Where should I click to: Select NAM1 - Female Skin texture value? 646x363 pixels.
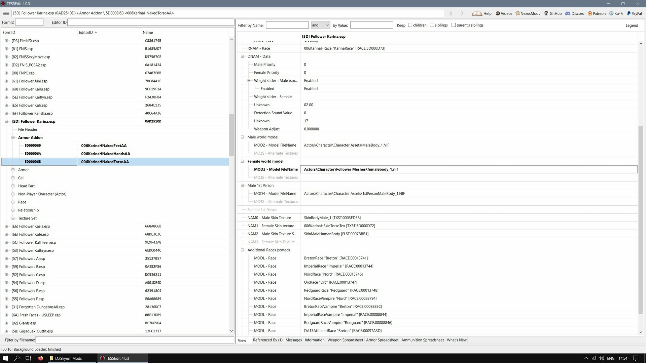click(x=469, y=226)
